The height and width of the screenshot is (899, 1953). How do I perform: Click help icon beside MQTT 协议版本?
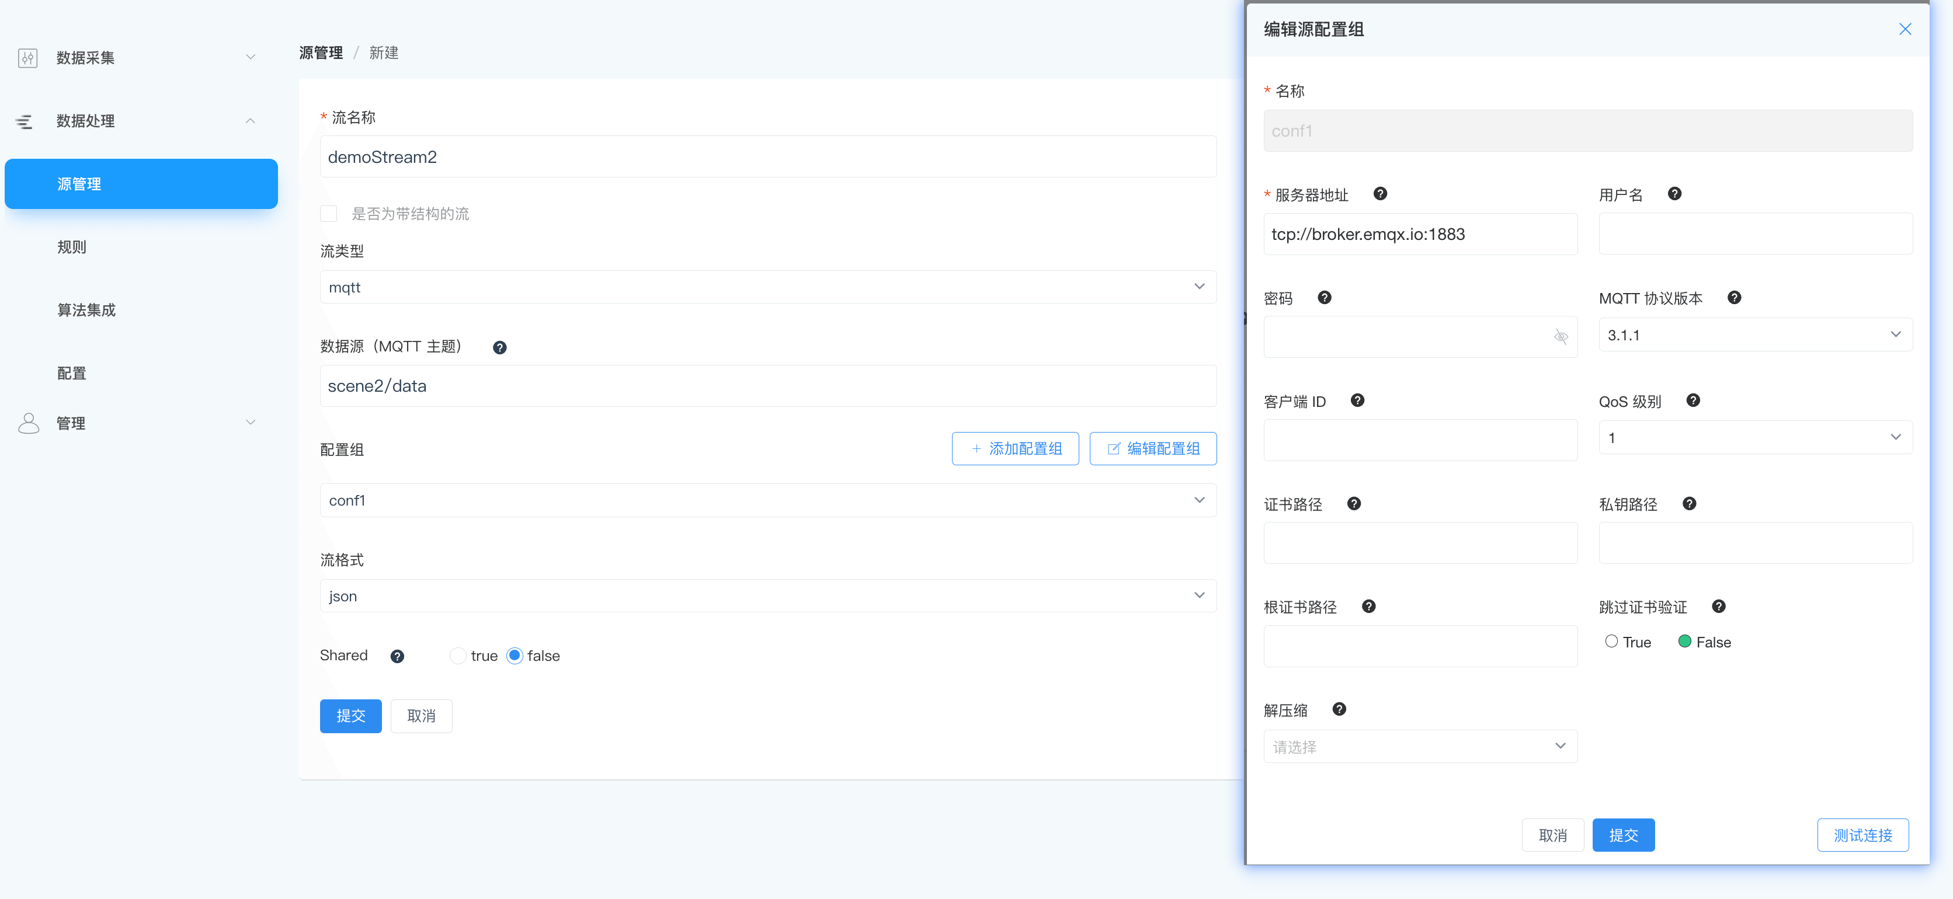point(1734,297)
